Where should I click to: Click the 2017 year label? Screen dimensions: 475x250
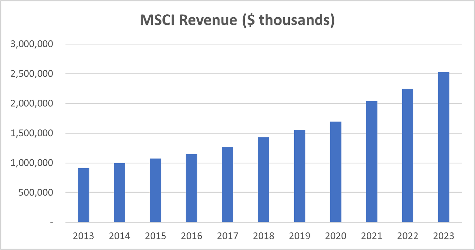coord(227,236)
